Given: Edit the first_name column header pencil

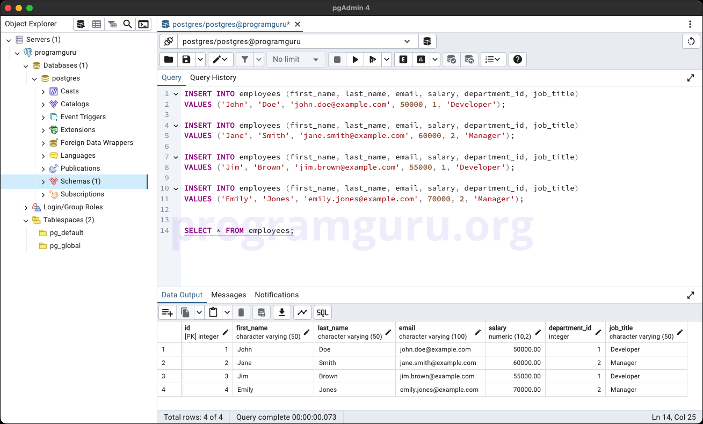Looking at the screenshot, I should pyautogui.click(x=307, y=332).
